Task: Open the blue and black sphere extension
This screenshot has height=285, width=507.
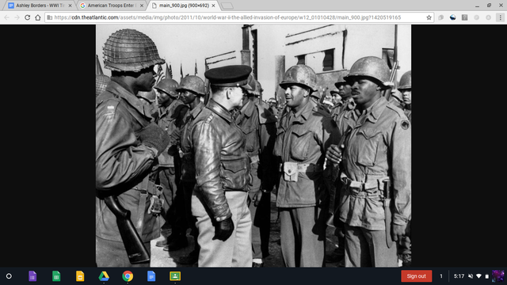Action: click(x=452, y=17)
